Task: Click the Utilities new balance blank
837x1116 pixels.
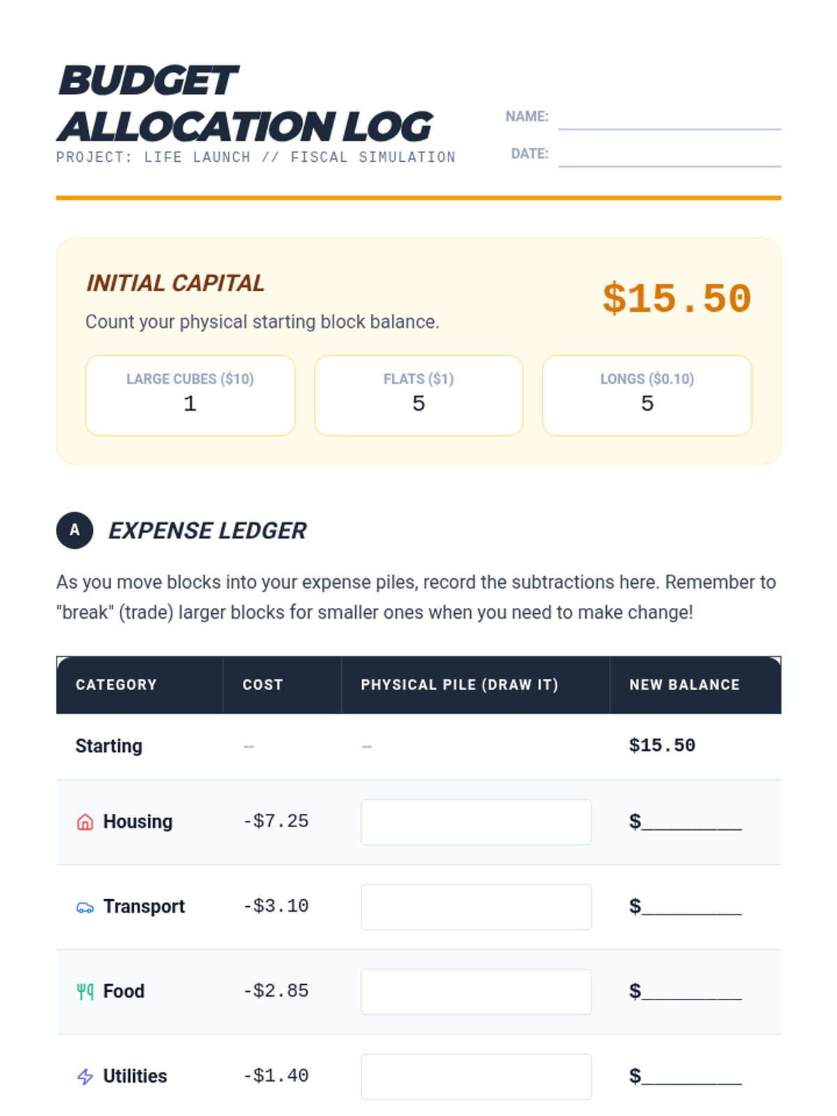Action: click(691, 1077)
